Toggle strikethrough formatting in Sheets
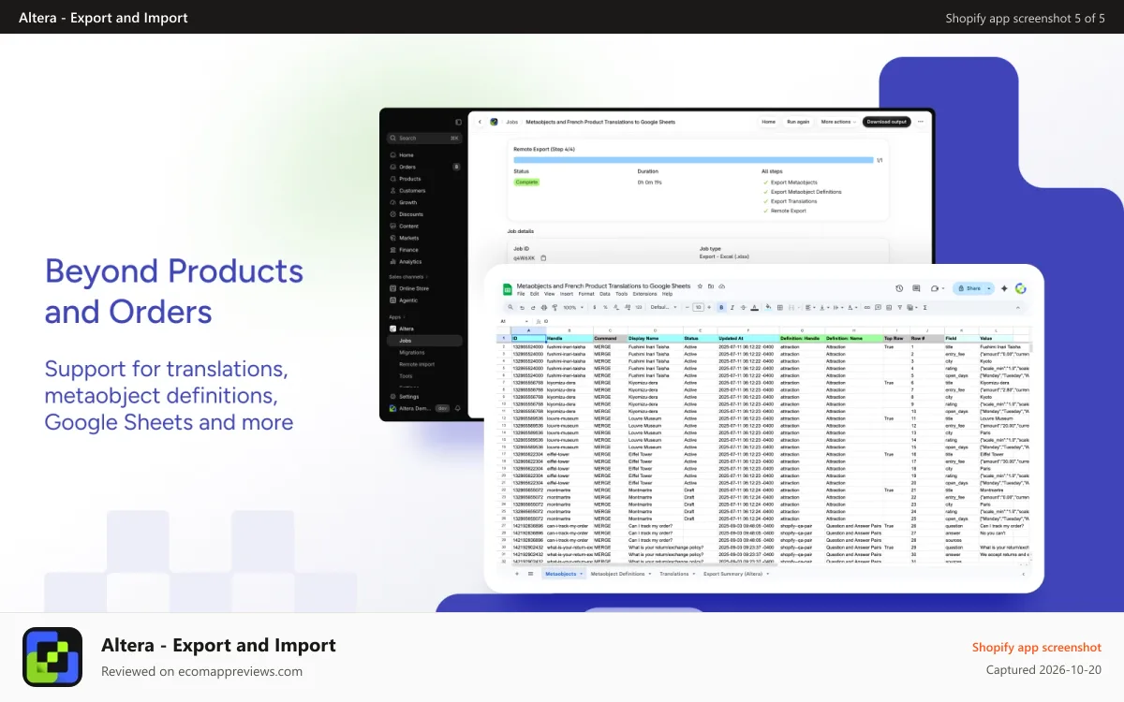 pyautogui.click(x=744, y=307)
